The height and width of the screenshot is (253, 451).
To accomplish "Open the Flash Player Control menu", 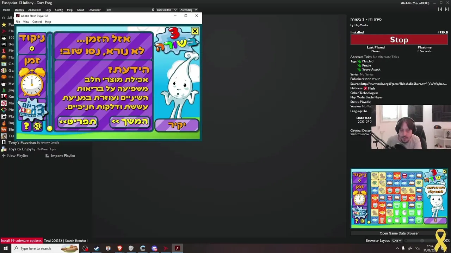I will (37, 22).
